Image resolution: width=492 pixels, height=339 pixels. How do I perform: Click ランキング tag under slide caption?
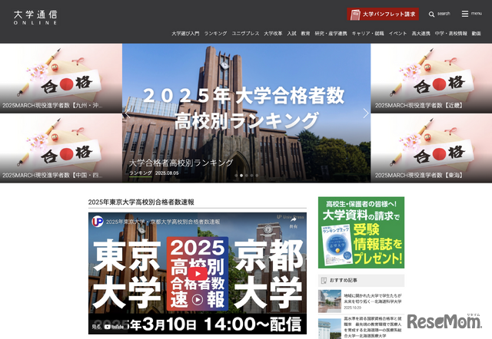140,173
